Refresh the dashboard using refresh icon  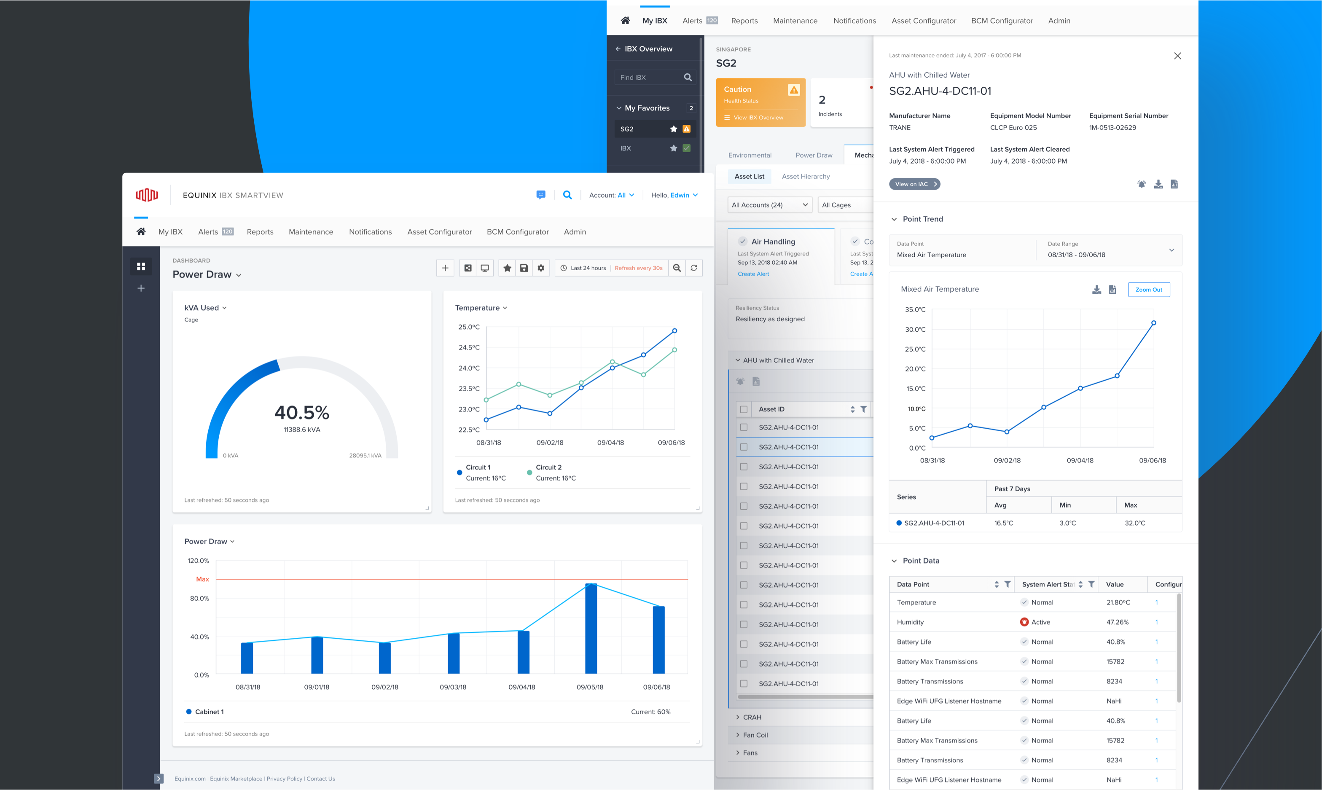click(x=694, y=268)
